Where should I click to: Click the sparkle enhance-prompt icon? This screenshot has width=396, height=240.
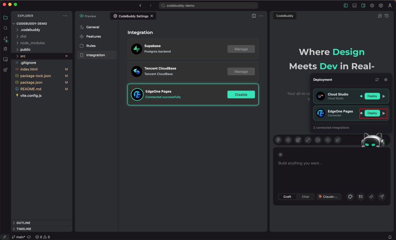click(371, 197)
